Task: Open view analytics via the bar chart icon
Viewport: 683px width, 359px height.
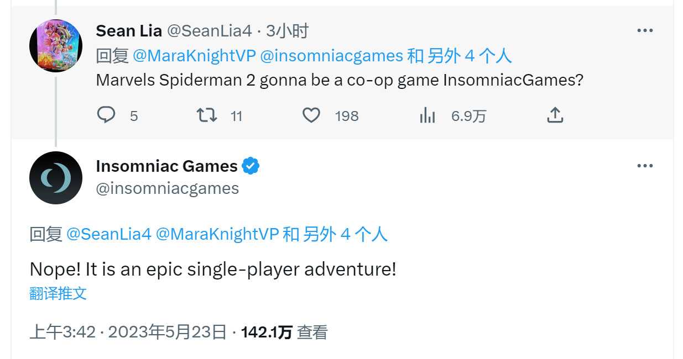Action: [x=428, y=115]
